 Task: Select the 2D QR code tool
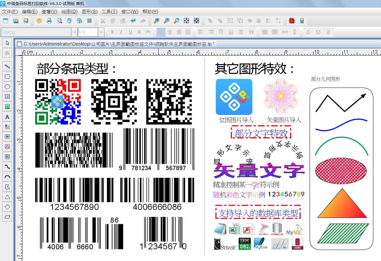[x=7, y=156]
